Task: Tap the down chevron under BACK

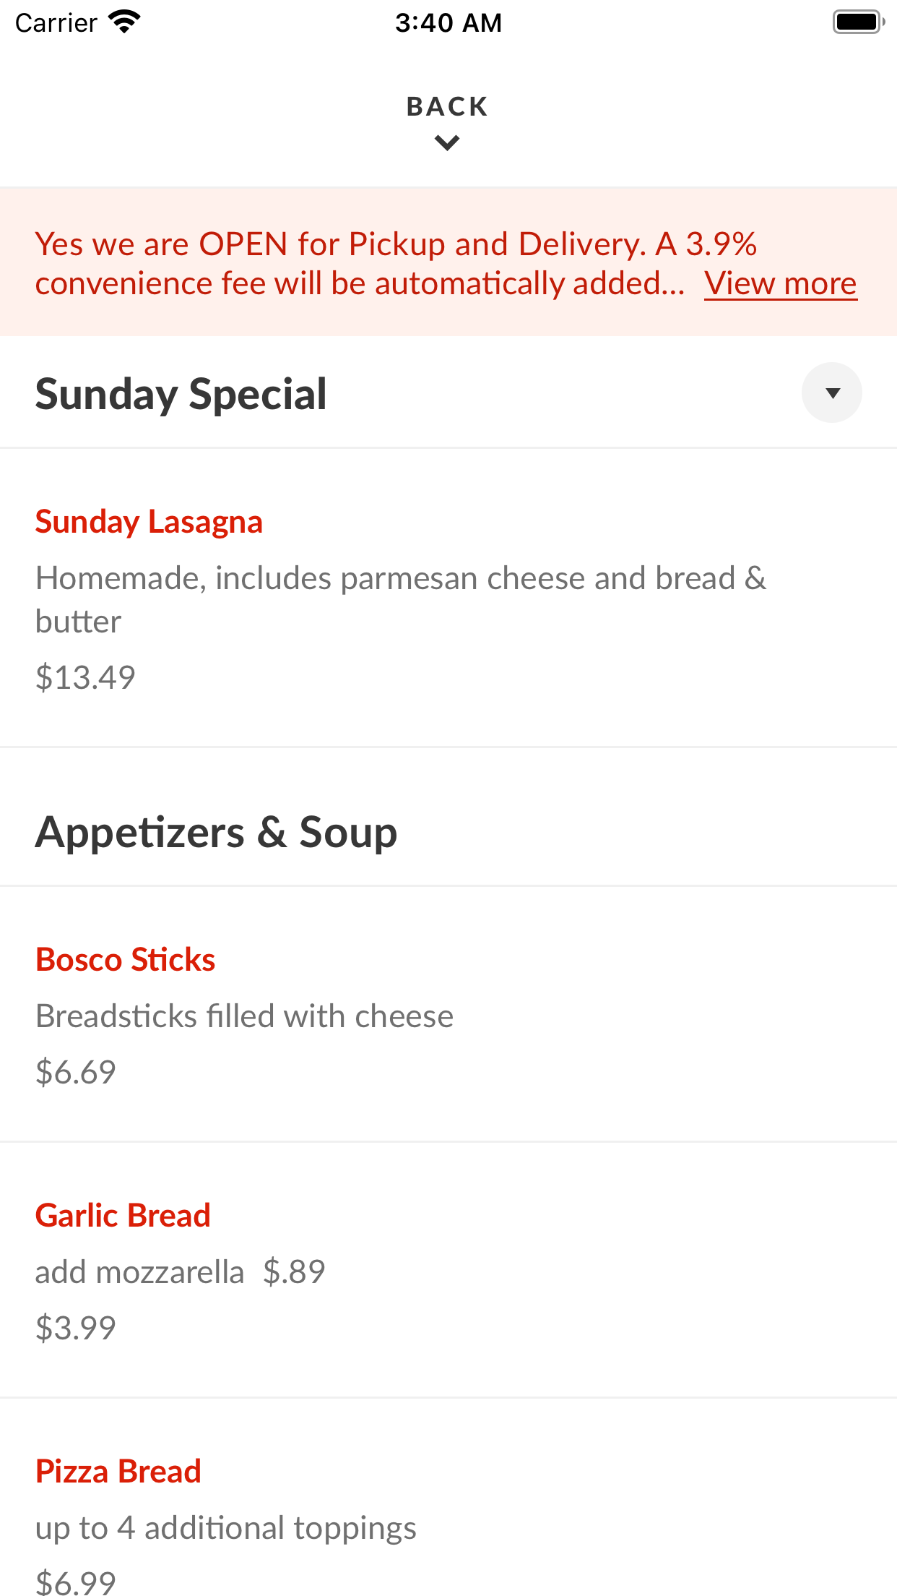Action: click(x=448, y=143)
